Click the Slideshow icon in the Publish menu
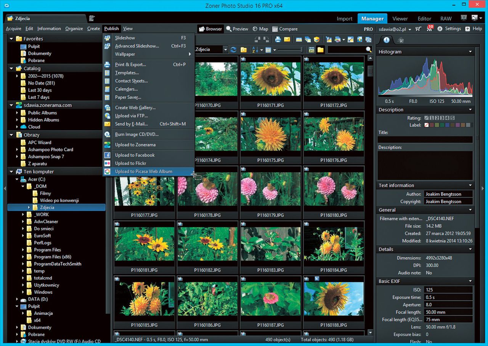Screen dimensions: 488x346 click(x=108, y=38)
